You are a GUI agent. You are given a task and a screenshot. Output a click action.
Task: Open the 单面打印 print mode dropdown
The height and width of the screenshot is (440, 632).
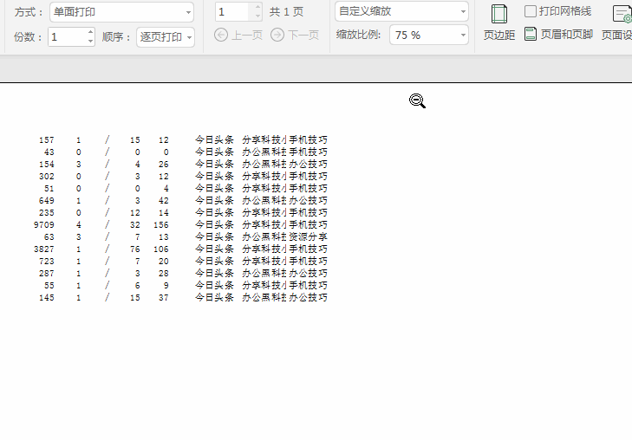click(x=121, y=12)
